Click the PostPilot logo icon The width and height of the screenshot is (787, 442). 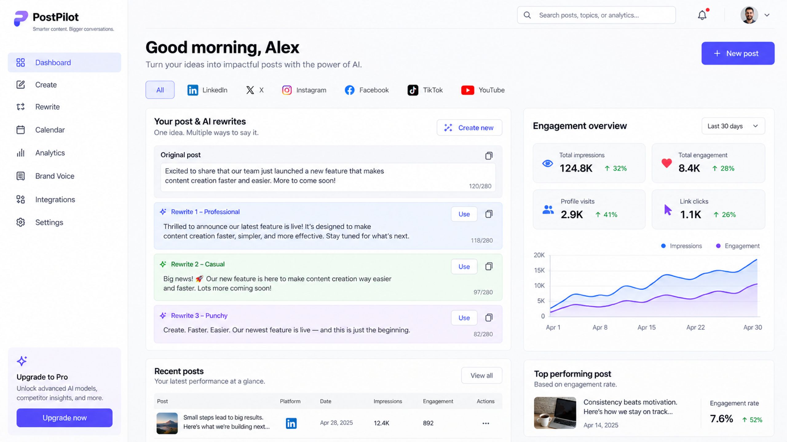(x=21, y=18)
